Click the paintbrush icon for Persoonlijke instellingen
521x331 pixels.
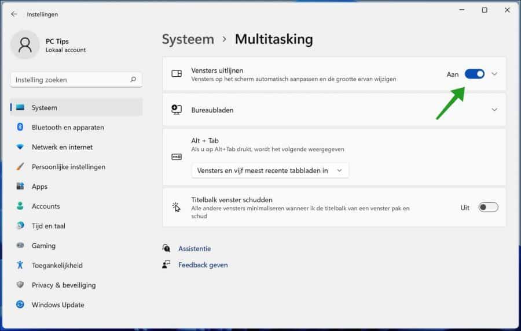[x=20, y=166]
